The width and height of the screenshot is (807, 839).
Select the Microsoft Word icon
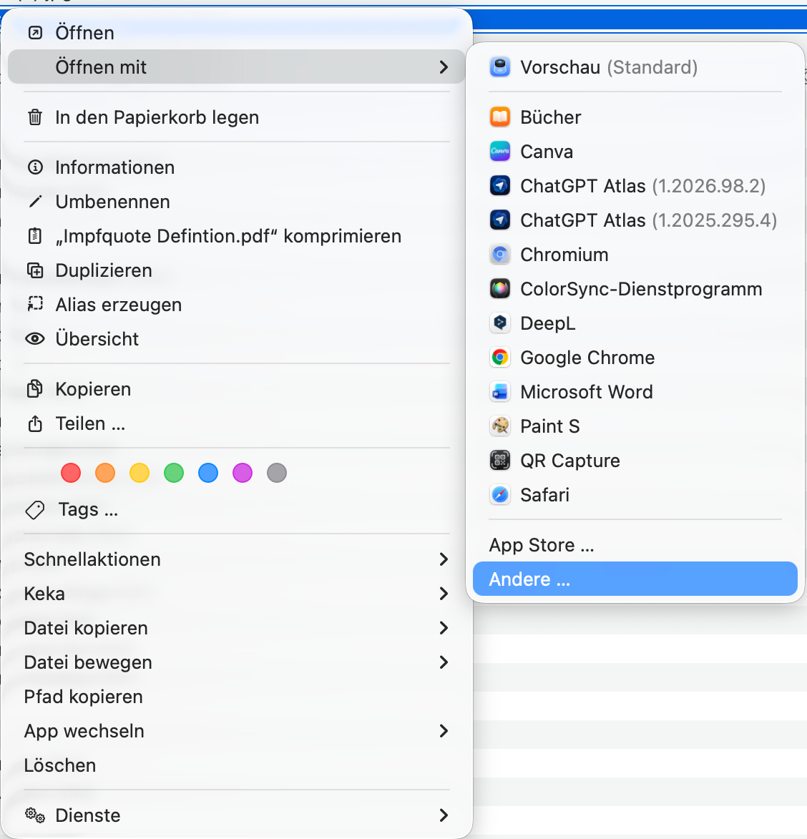(x=500, y=392)
